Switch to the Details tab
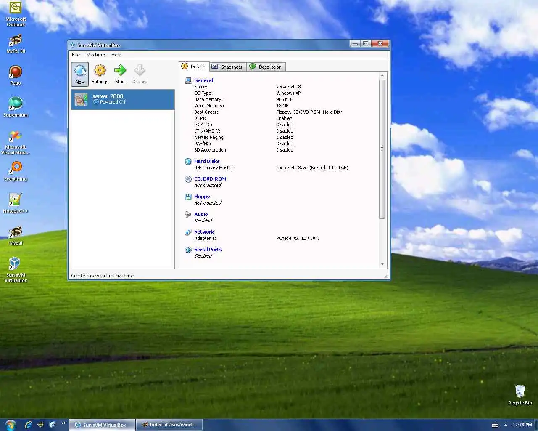538x431 pixels. tap(194, 67)
